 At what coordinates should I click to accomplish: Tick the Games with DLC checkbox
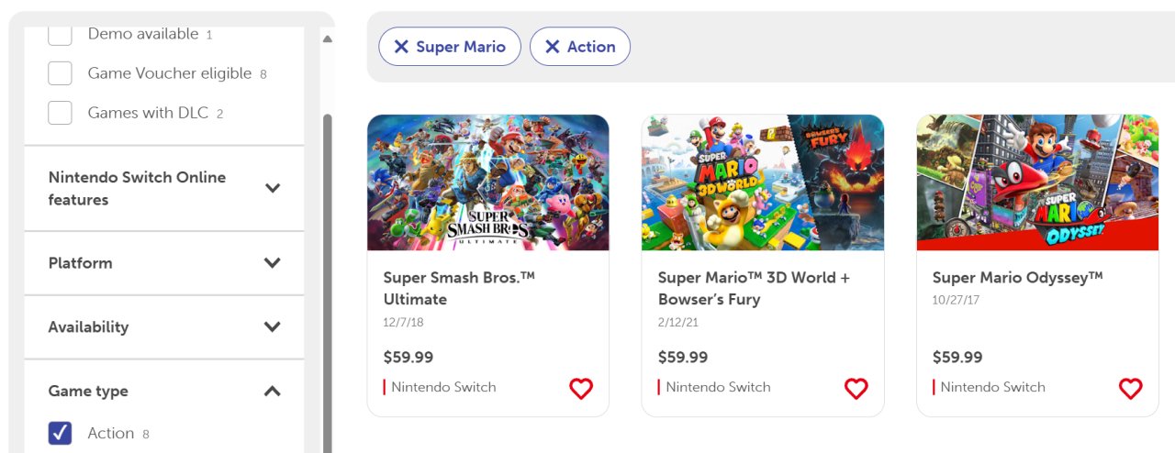point(60,113)
